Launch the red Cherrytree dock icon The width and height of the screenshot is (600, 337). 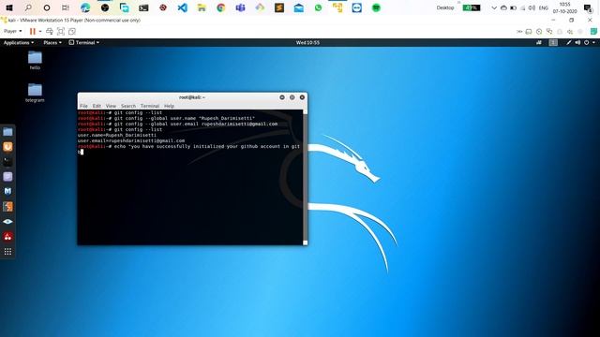pos(7,237)
